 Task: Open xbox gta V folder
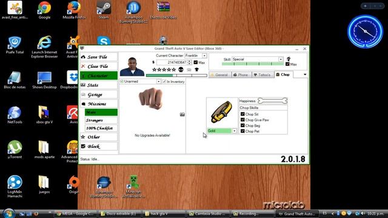(44, 114)
